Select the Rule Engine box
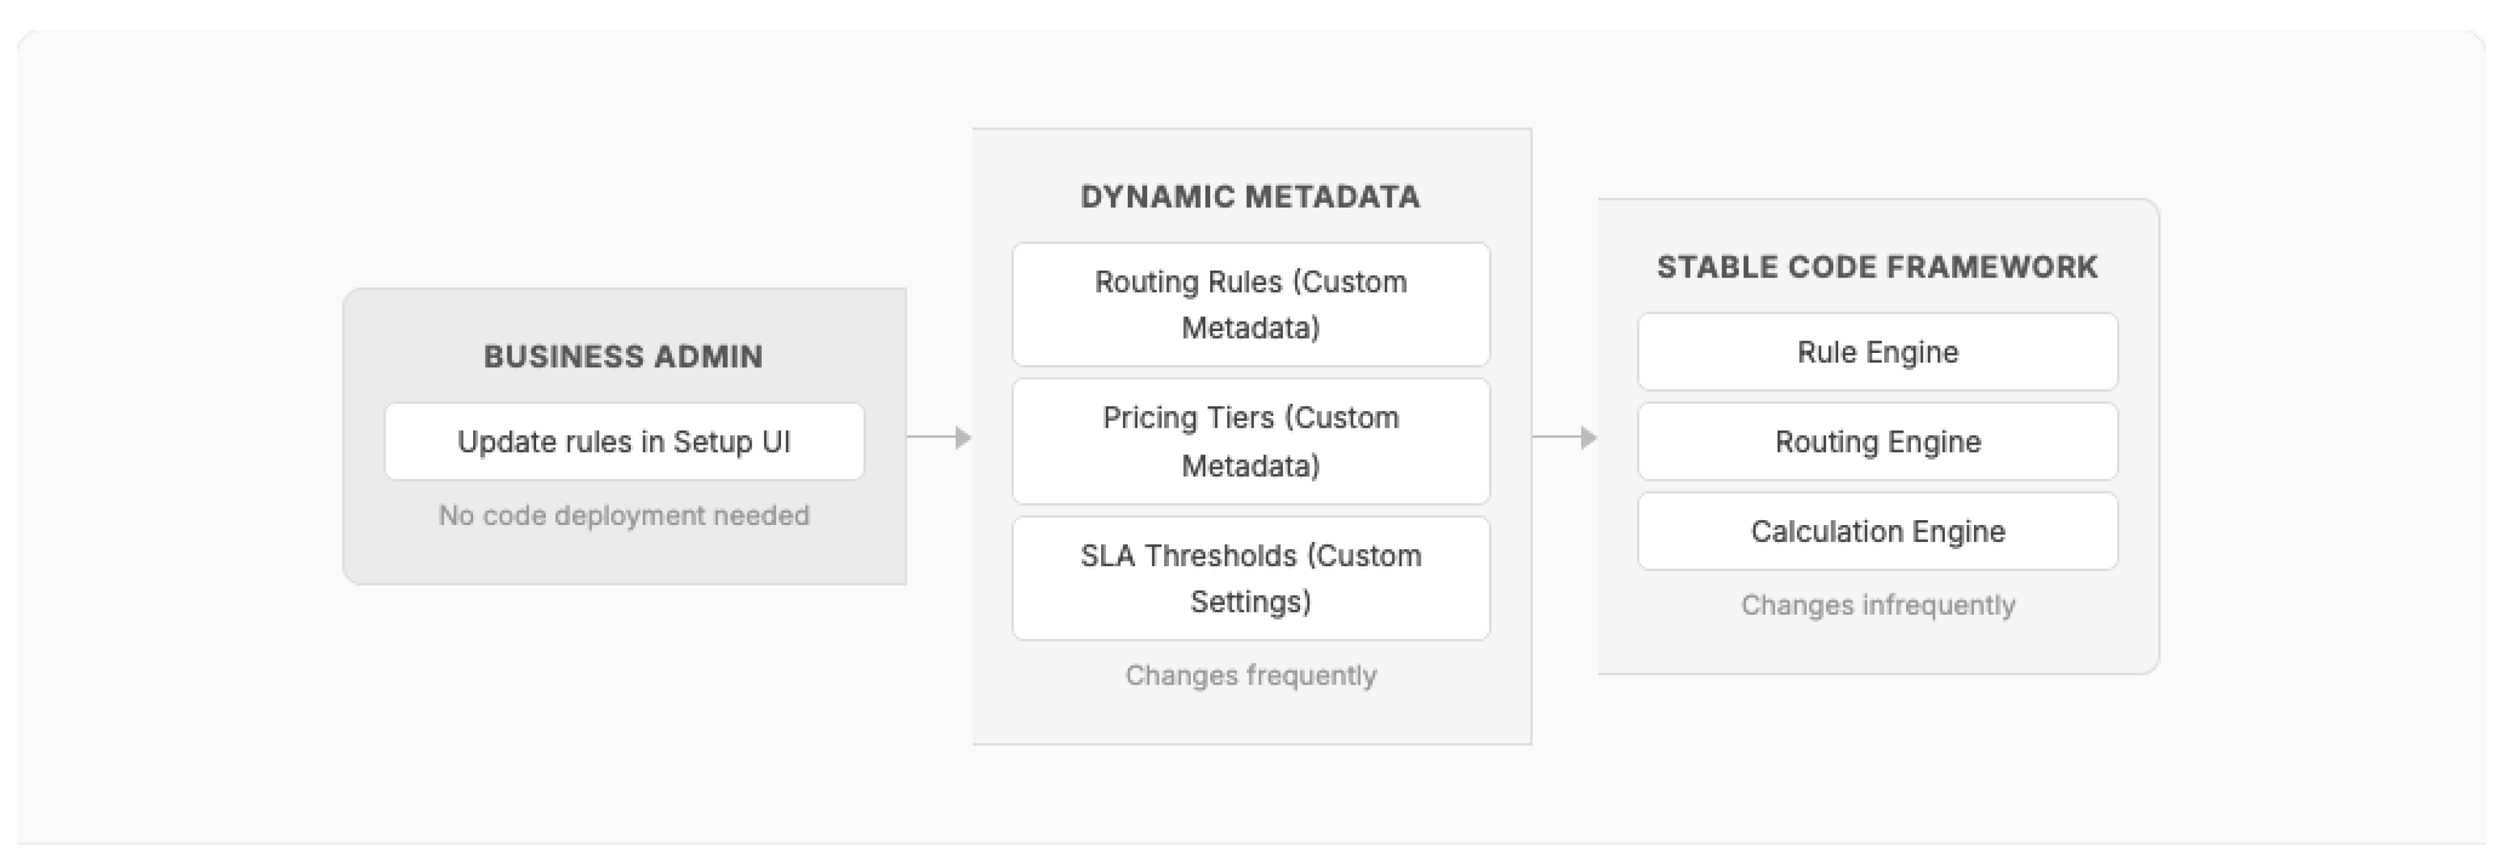 click(1877, 352)
